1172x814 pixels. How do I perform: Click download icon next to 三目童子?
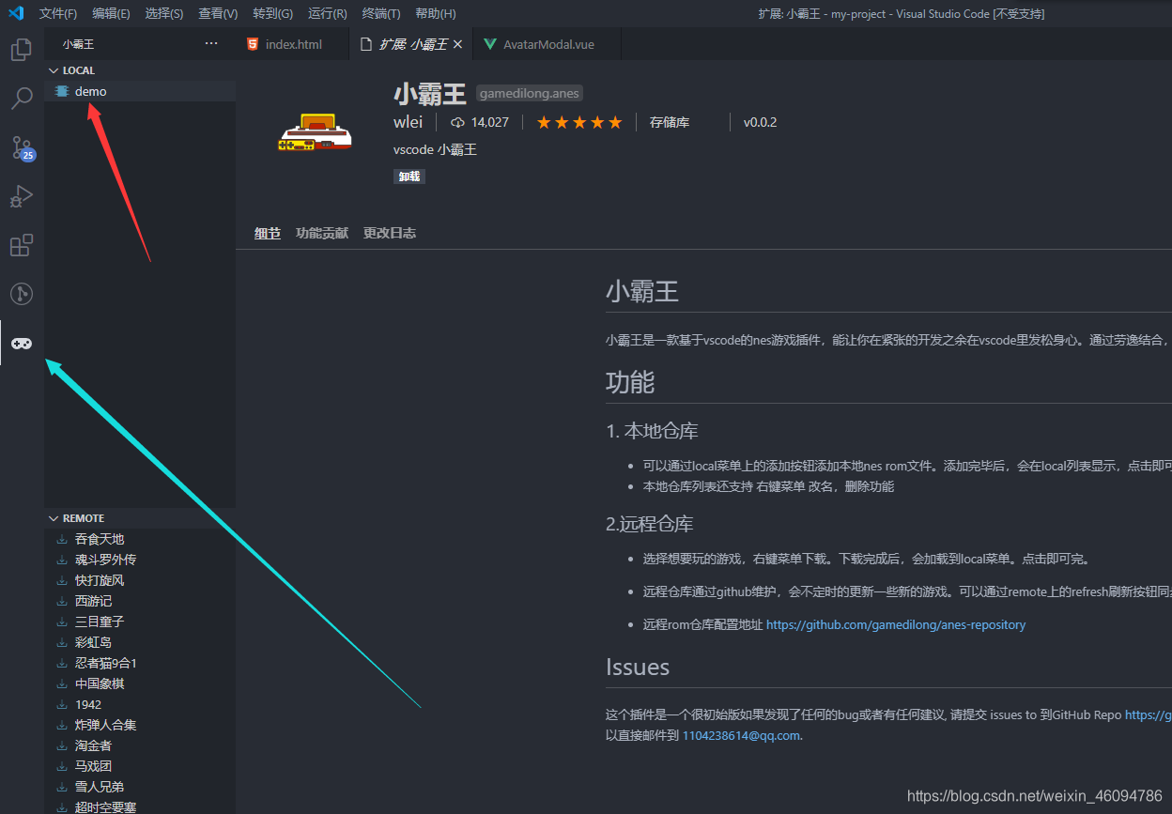(x=62, y=622)
